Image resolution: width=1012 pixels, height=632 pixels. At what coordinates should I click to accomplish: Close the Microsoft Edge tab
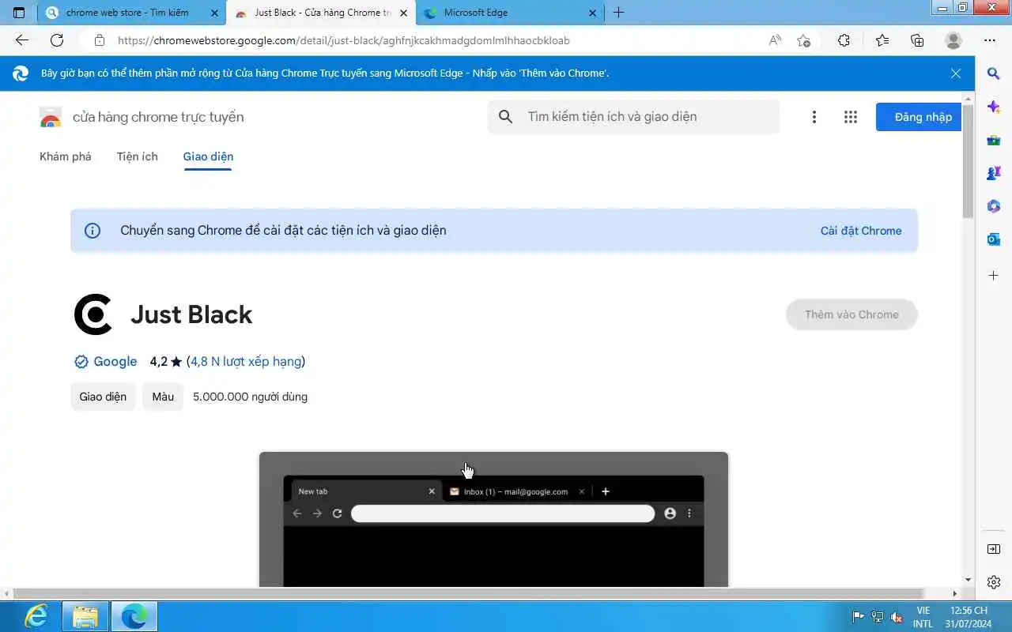pos(592,13)
